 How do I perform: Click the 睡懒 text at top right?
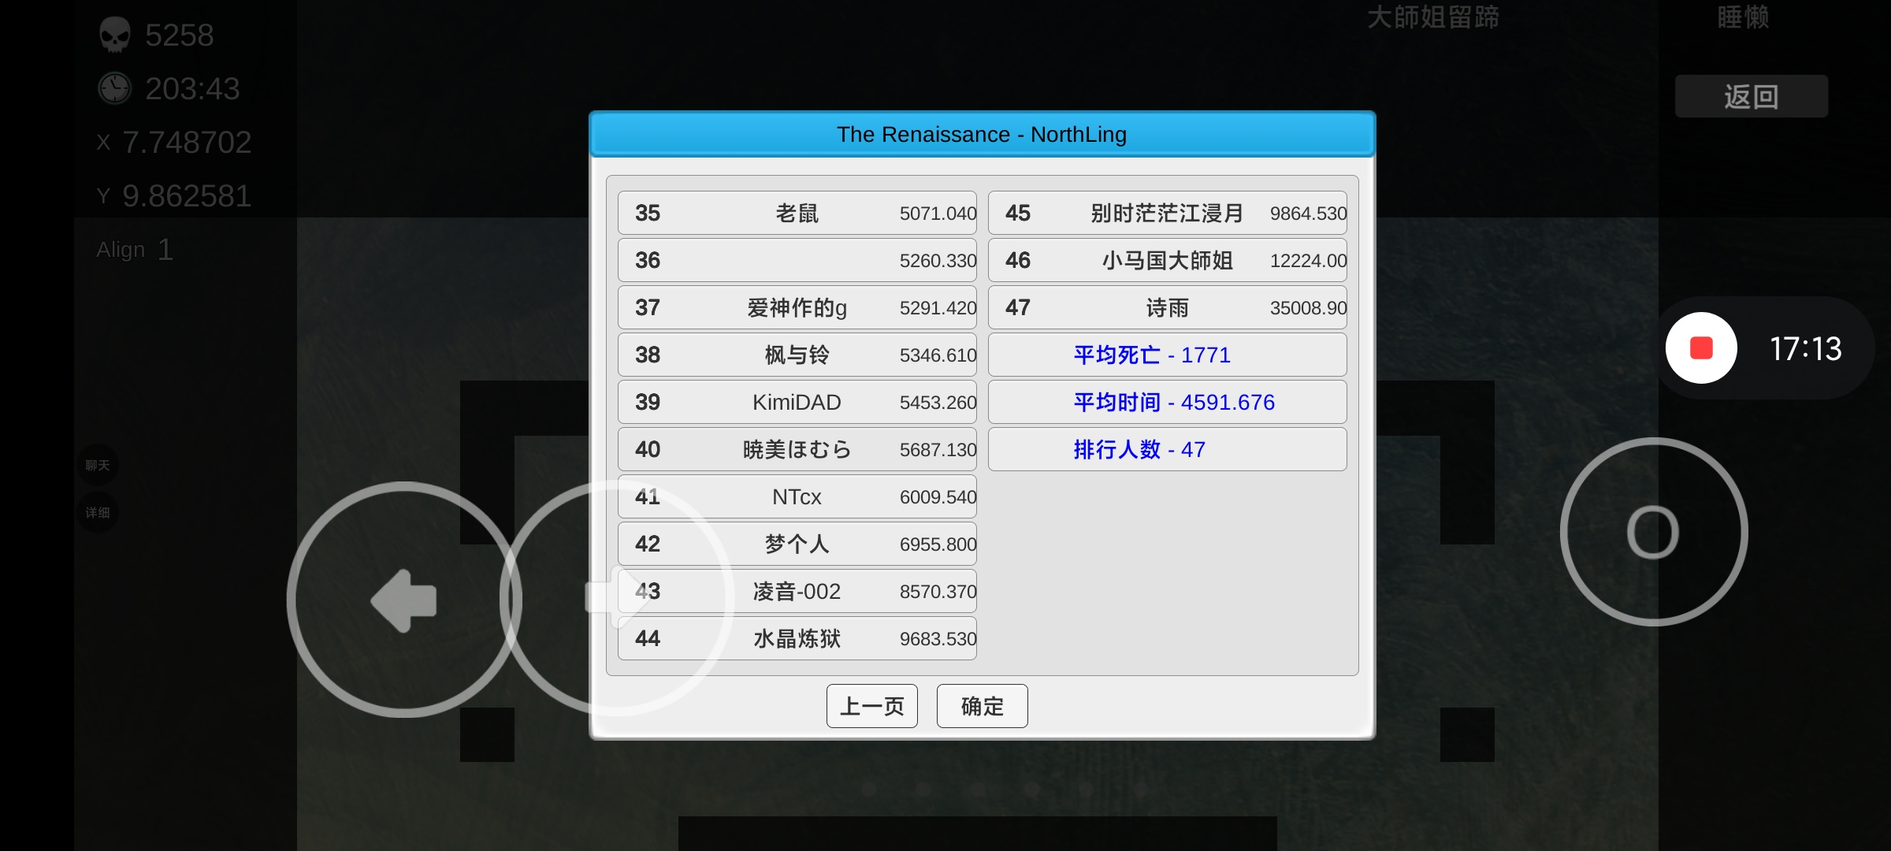pyautogui.click(x=1743, y=16)
